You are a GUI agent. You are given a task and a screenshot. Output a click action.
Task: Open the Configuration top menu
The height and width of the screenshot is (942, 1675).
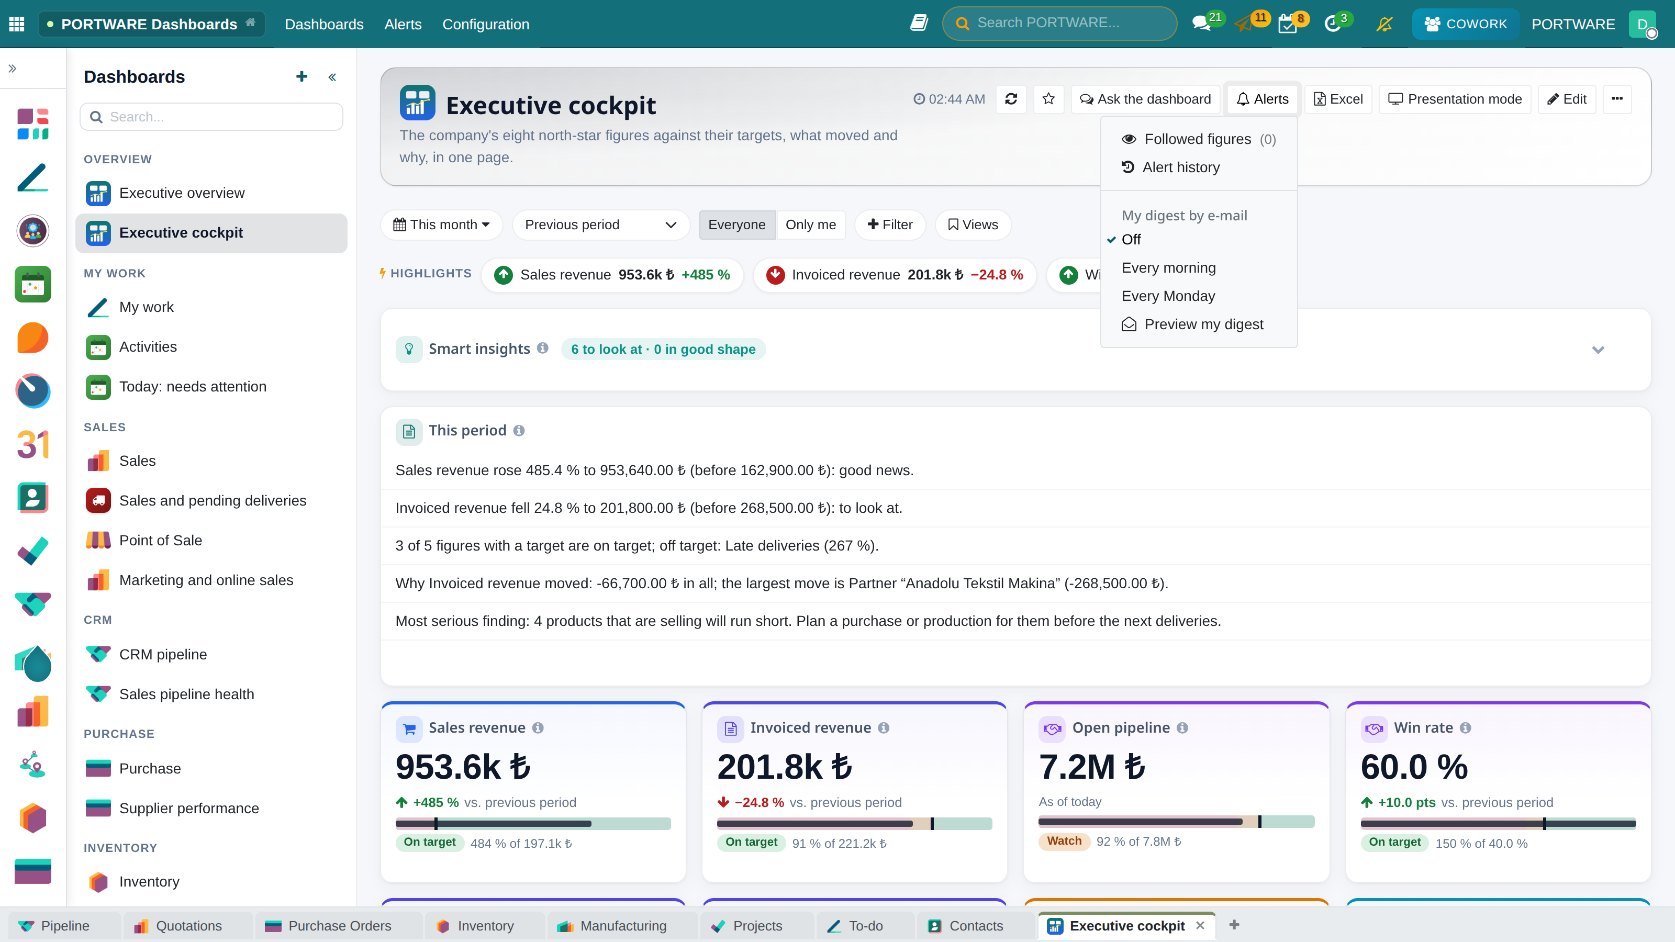[x=486, y=24]
